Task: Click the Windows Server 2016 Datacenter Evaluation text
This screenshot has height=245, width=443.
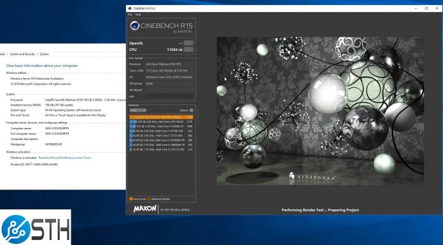Action: (x=37, y=78)
